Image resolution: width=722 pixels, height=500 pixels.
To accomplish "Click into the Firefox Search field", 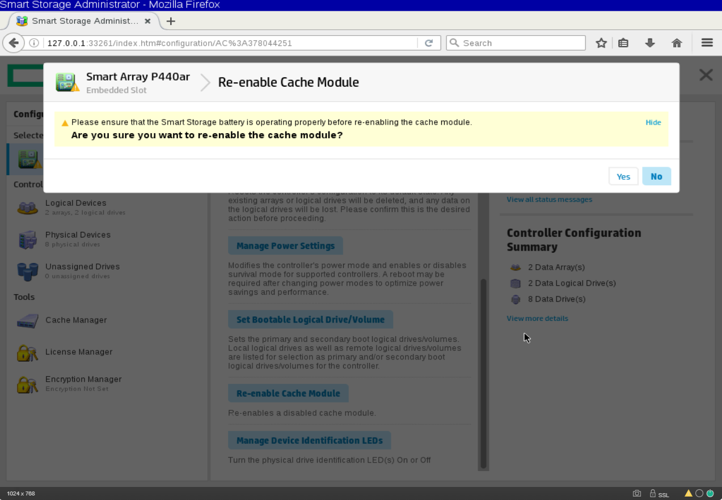I will point(516,43).
